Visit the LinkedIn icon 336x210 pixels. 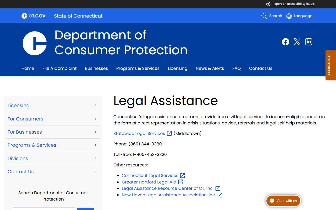[x=309, y=42]
